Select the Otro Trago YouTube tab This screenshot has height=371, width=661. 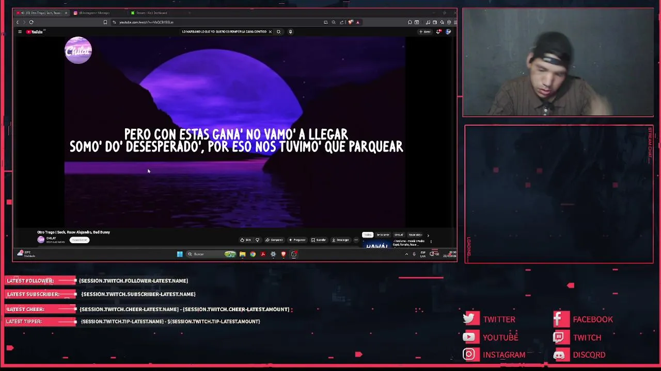click(x=40, y=13)
